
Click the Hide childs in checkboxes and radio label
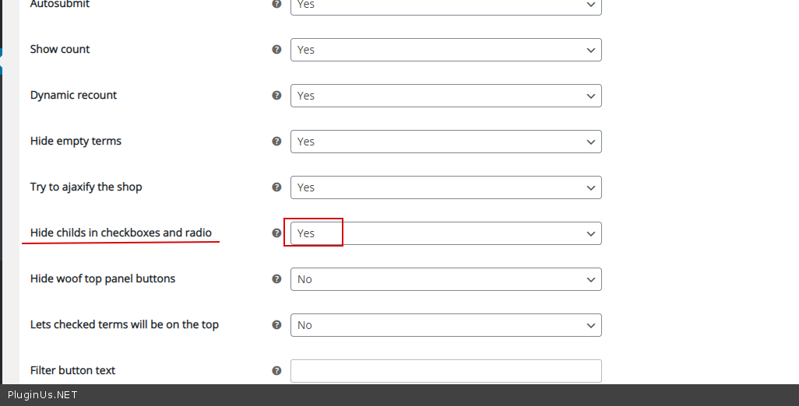[x=121, y=233]
